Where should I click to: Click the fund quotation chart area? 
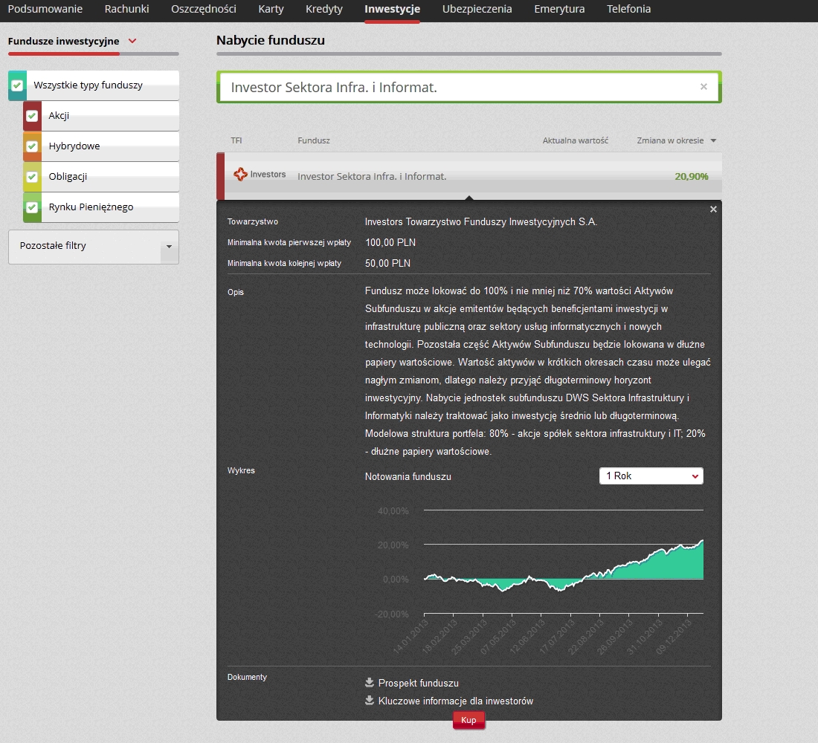point(564,562)
